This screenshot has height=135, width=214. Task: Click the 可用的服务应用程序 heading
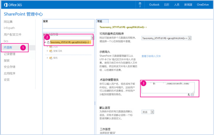(x=112, y=34)
